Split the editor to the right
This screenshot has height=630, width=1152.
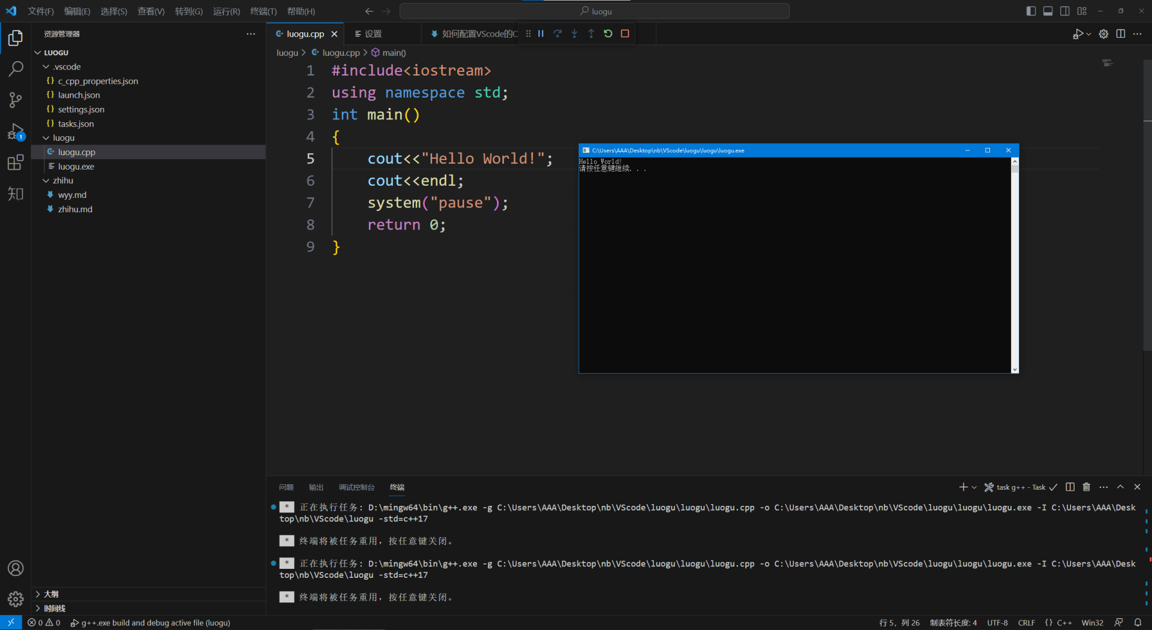click(x=1120, y=34)
